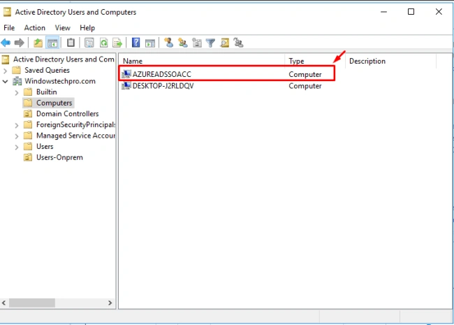Click the AZUREADSSOACC computer icon
Image resolution: width=454 pixels, height=325 pixels.
click(126, 74)
